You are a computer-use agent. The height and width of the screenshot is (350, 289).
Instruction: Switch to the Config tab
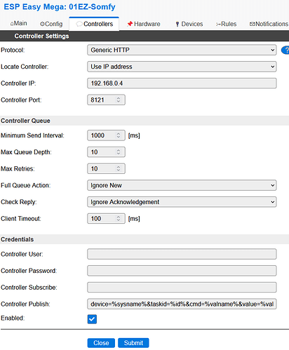[x=51, y=24]
